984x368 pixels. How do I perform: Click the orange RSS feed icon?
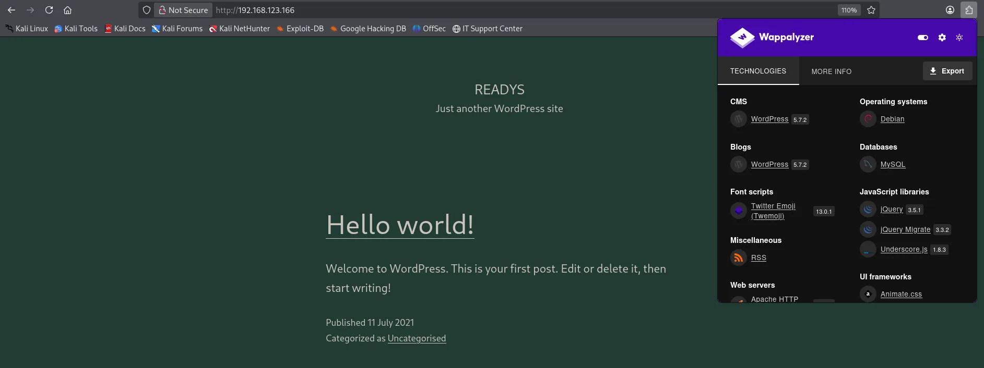pyautogui.click(x=739, y=257)
